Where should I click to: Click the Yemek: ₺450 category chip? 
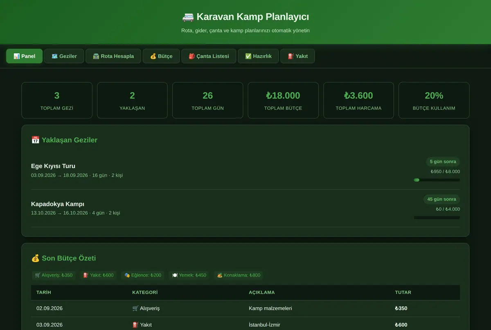(x=189, y=275)
